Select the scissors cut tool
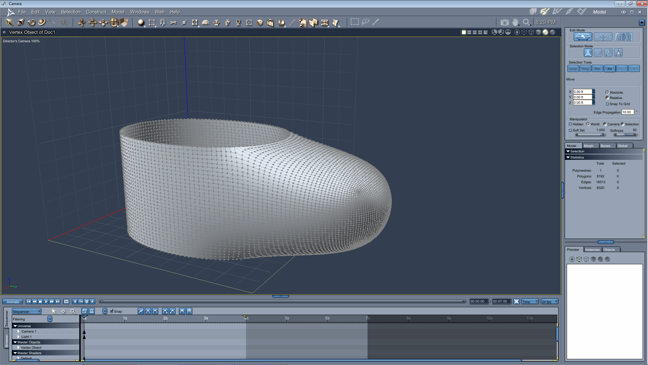This screenshot has width=648, height=365. [x=173, y=22]
